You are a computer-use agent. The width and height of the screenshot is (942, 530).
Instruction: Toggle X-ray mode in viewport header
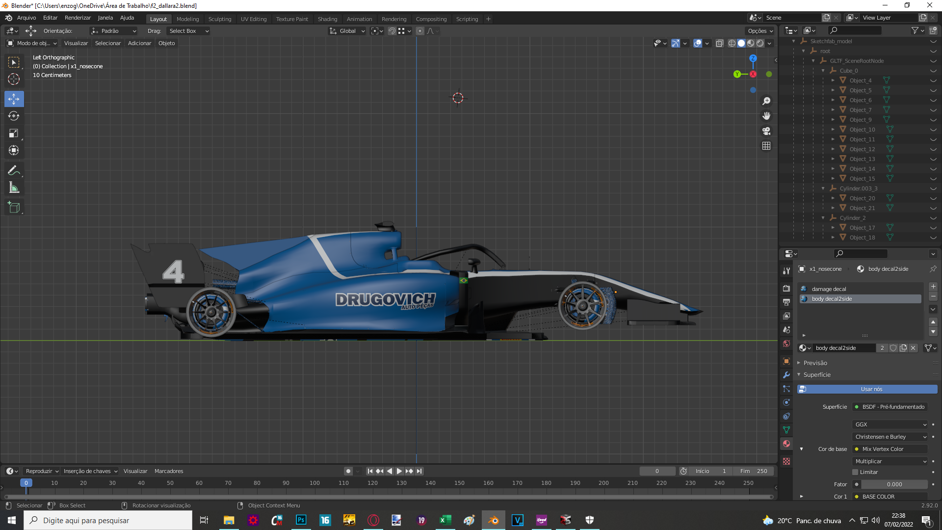tap(720, 43)
